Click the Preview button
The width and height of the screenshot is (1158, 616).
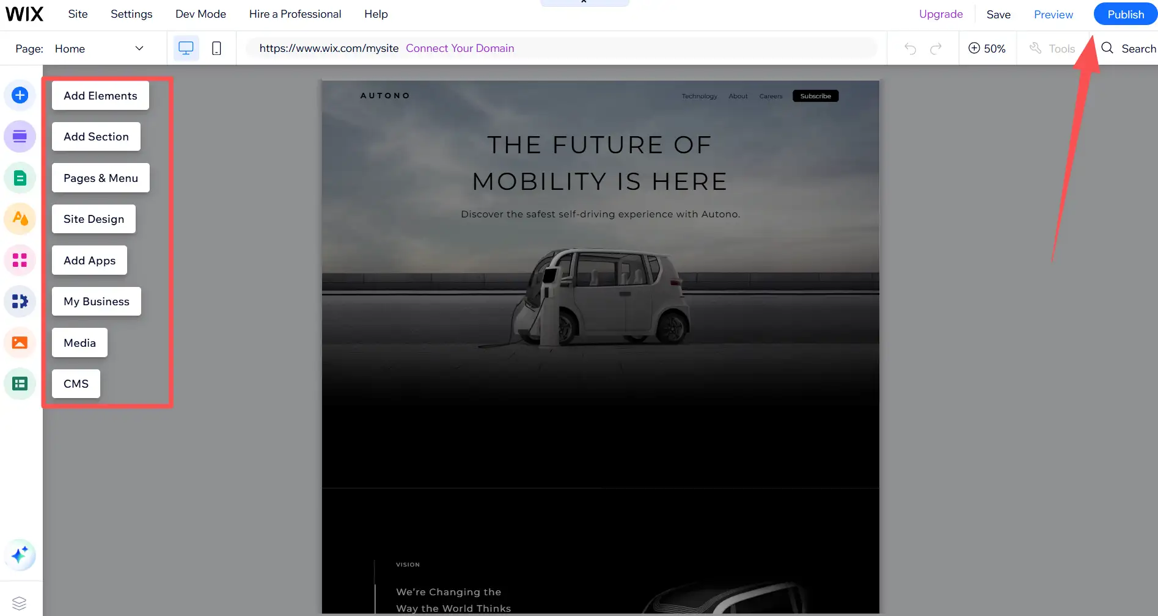(x=1053, y=15)
